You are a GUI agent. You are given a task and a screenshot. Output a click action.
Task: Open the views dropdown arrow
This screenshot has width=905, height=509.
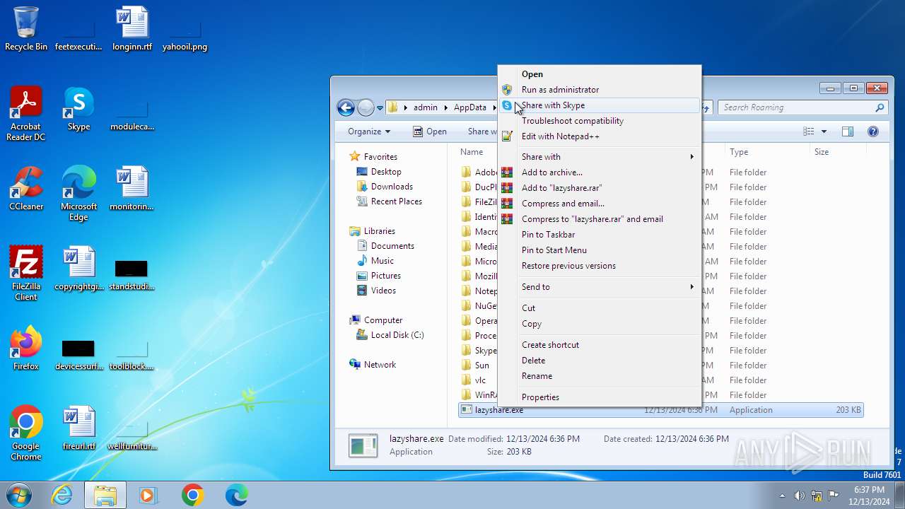pos(824,131)
